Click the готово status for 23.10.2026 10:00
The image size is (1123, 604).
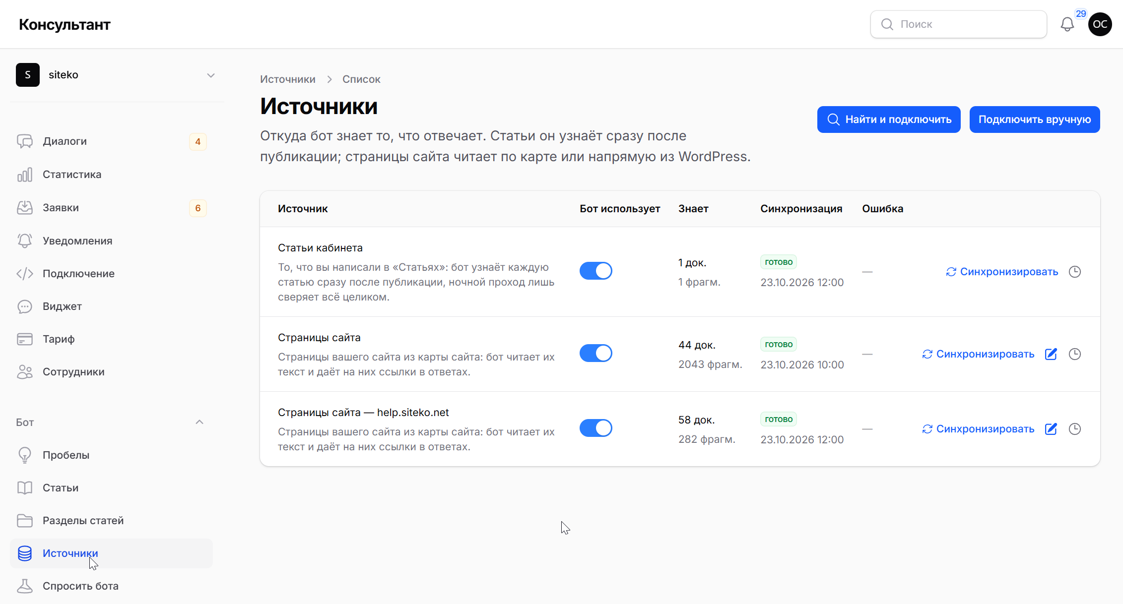coord(779,345)
